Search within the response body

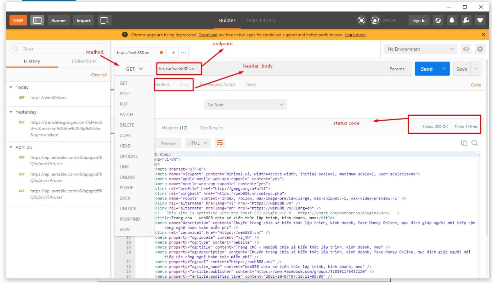click(475, 143)
